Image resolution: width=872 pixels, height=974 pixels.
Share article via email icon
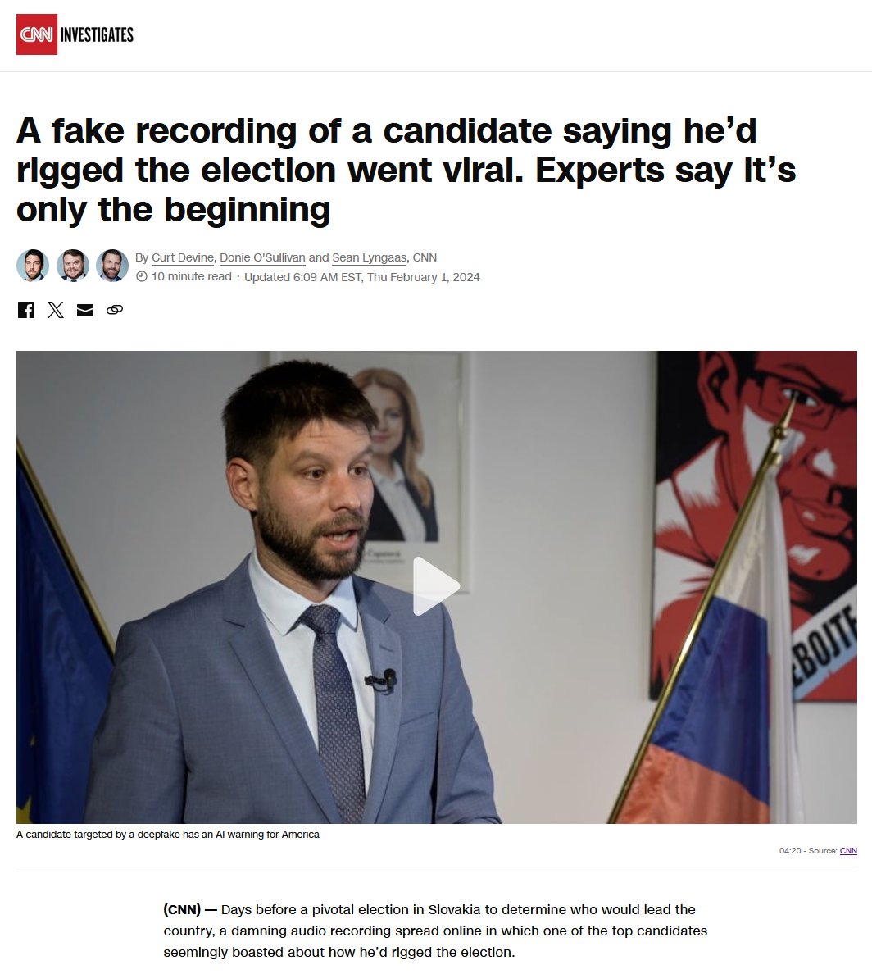[85, 310]
